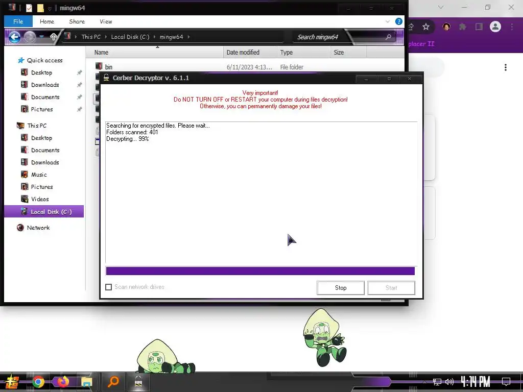Viewport: 523px width, 392px height.
Task: Open the Share ribbon tab
Action: point(77,21)
